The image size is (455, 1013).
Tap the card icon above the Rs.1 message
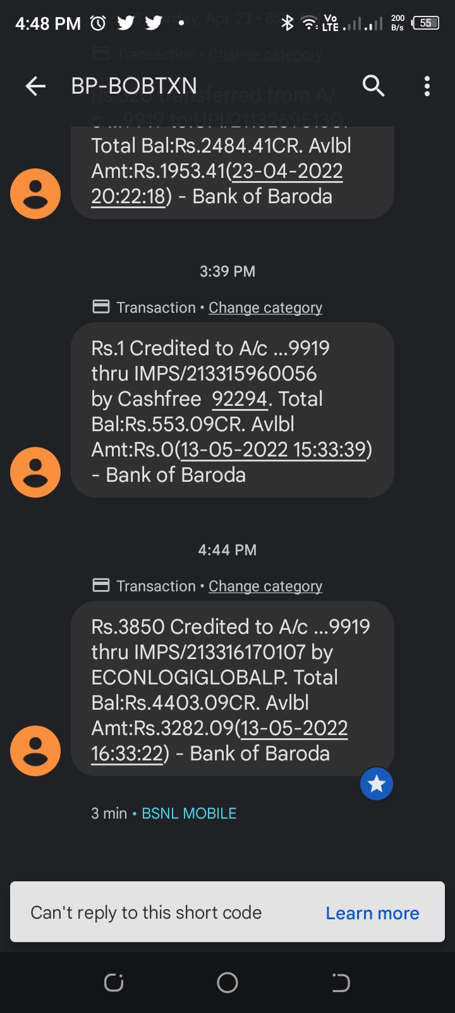101,307
